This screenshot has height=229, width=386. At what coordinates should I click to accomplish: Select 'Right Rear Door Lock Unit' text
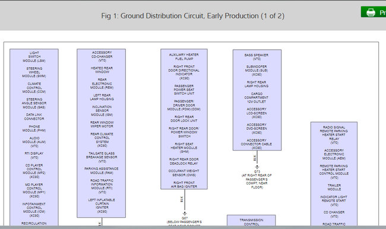184,119
